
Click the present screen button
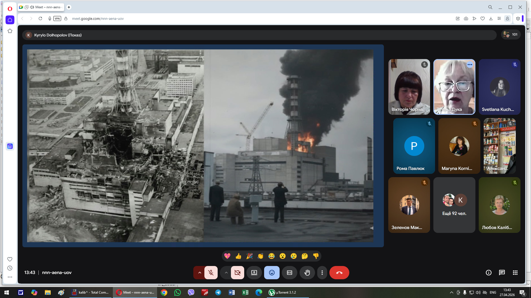pyautogui.click(x=254, y=273)
